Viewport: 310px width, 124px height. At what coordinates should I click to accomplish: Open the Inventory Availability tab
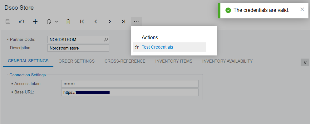point(227,61)
